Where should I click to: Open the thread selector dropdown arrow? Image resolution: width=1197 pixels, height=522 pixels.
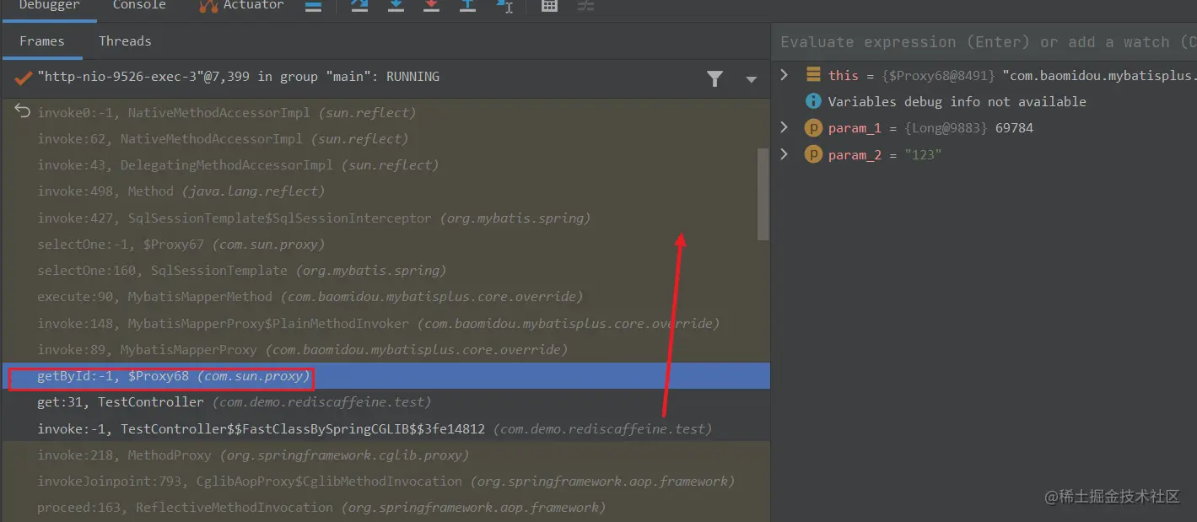(751, 79)
